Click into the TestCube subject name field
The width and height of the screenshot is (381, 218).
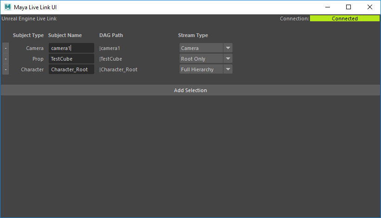coord(71,59)
